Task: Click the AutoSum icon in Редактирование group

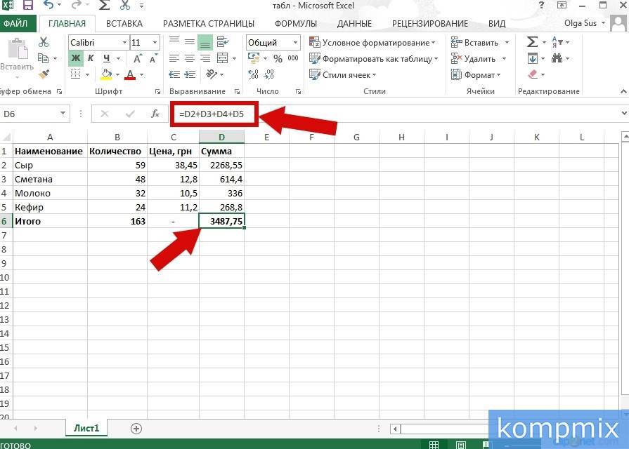Action: click(532, 41)
